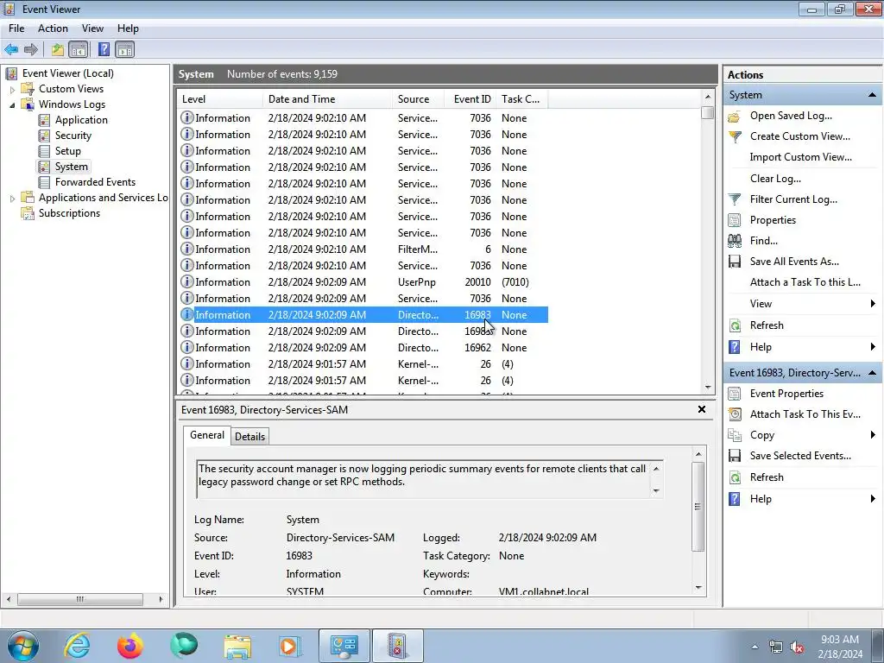Click the network icon in system tray

(x=776, y=647)
